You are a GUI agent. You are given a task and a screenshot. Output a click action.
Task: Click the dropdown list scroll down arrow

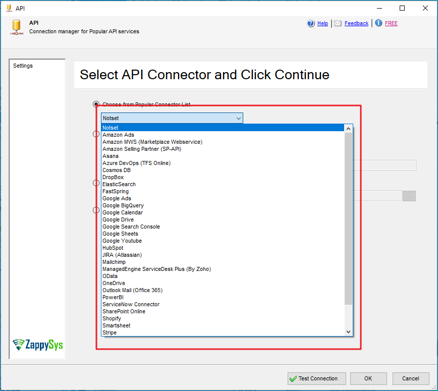click(x=348, y=332)
